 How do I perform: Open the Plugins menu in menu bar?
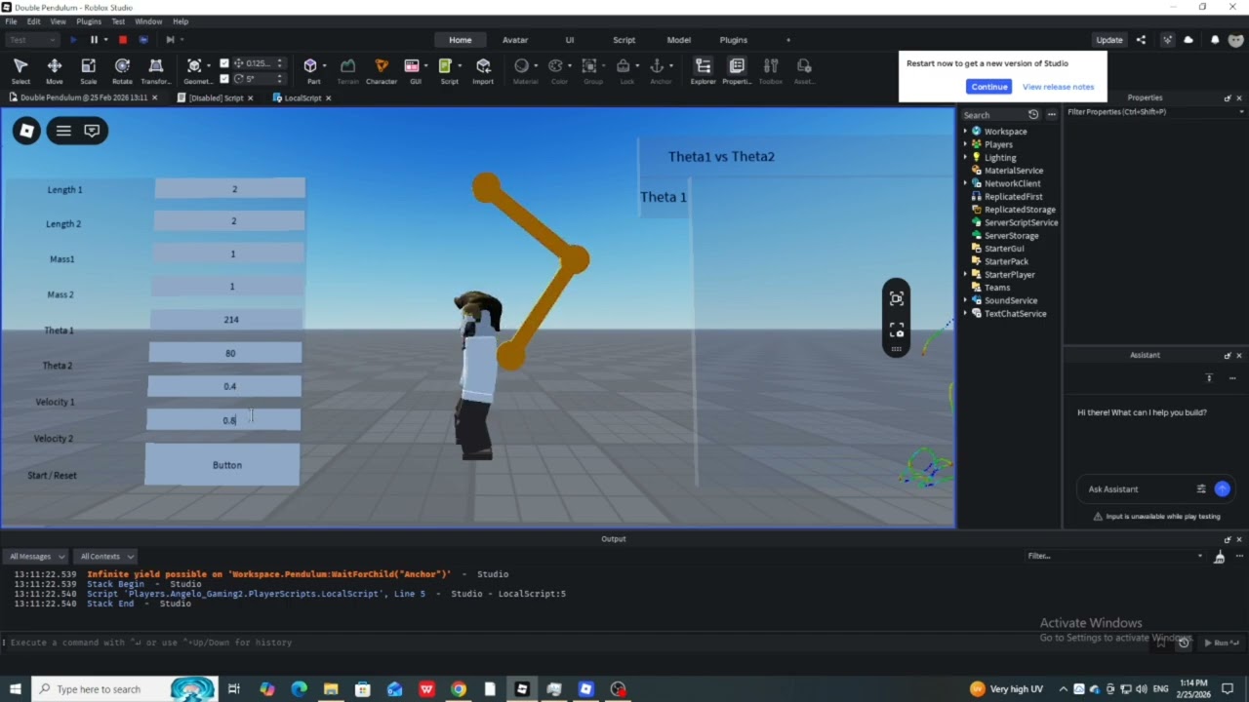[x=88, y=21]
